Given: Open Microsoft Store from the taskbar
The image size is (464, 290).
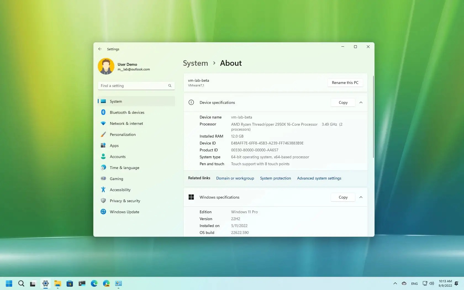Looking at the screenshot, I should coord(70,283).
